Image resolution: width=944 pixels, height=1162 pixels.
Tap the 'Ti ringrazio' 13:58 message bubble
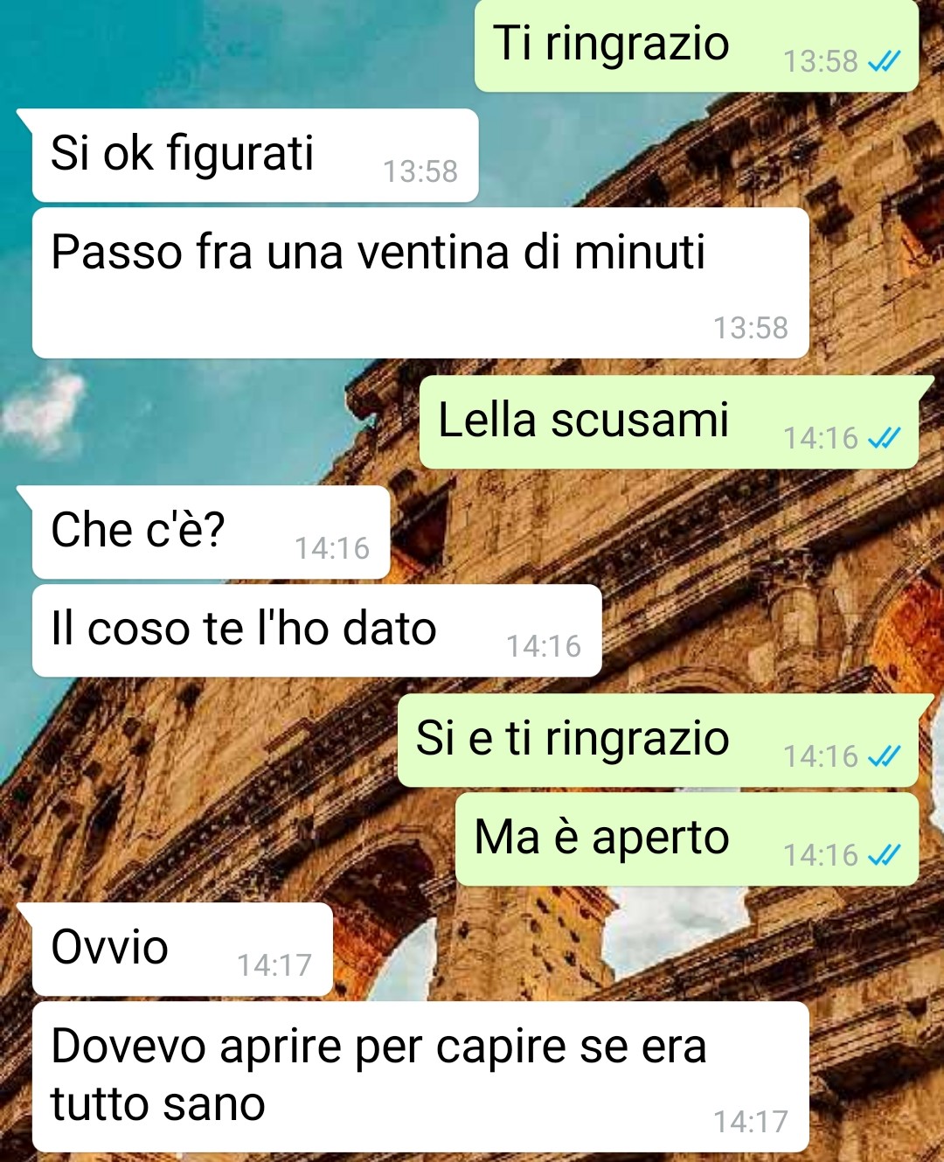pyautogui.click(x=697, y=45)
